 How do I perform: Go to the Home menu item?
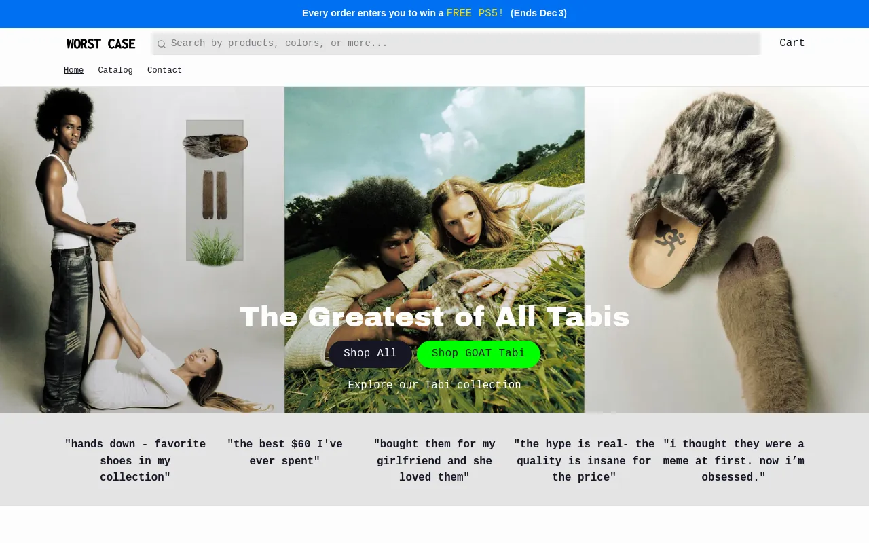coord(73,71)
